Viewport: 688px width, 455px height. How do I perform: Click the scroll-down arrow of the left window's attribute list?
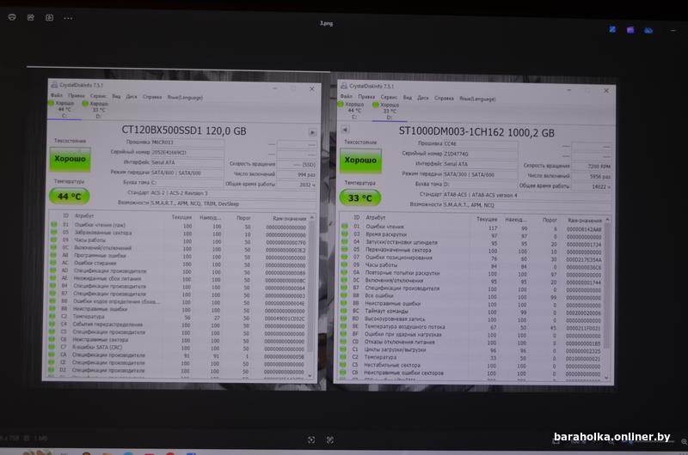(310, 375)
